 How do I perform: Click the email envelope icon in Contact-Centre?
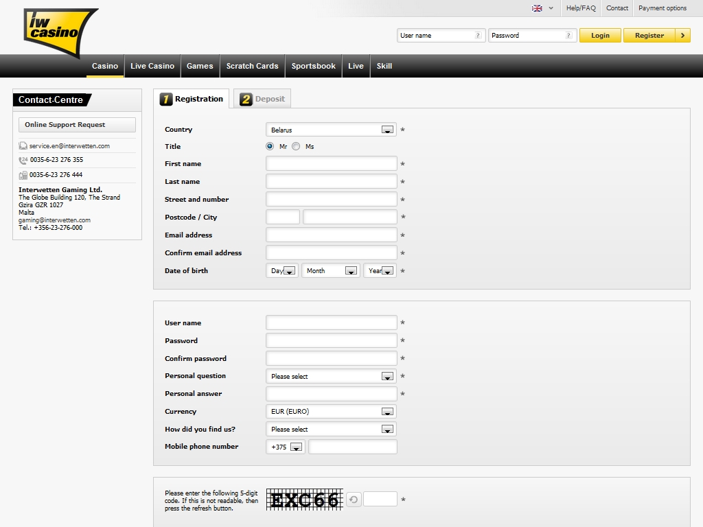tap(23, 146)
